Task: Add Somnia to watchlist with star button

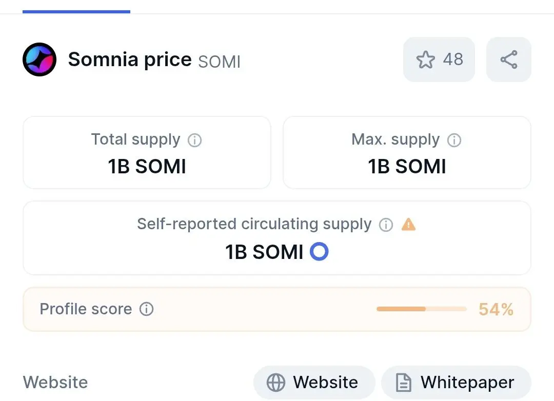Action: [439, 59]
